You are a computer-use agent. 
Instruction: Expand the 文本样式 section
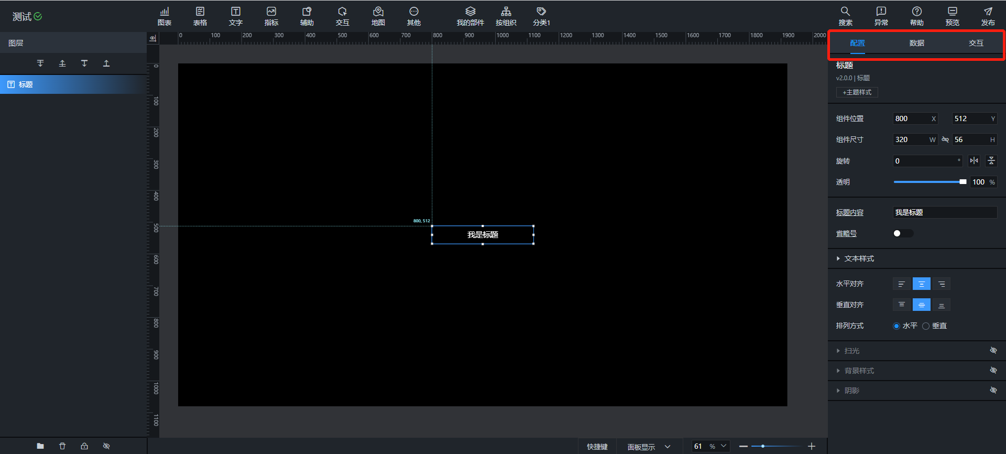click(859, 258)
